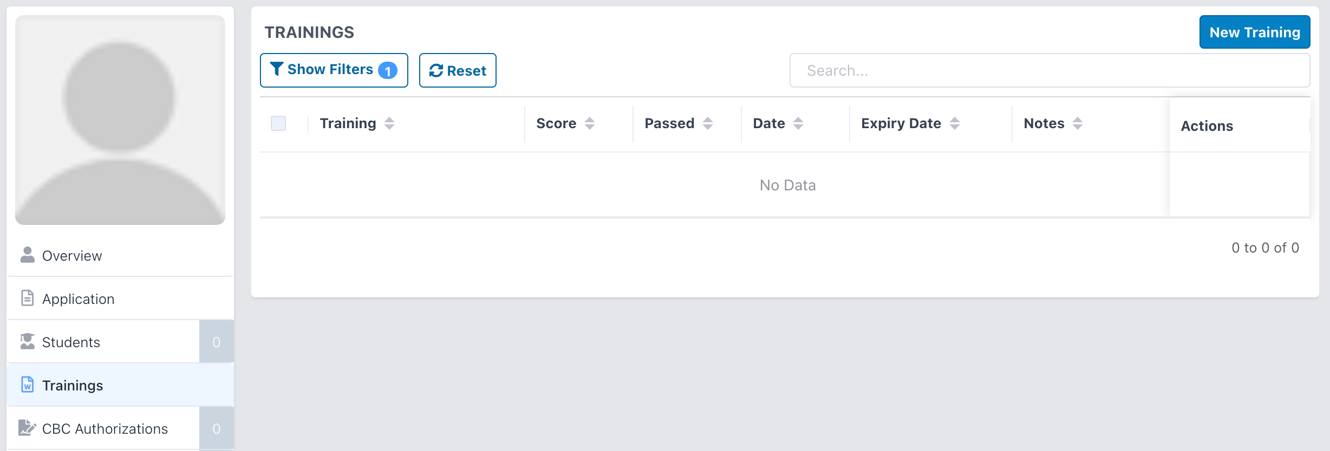This screenshot has width=1330, height=451.
Task: Click the Students graduate icon
Action: click(28, 341)
